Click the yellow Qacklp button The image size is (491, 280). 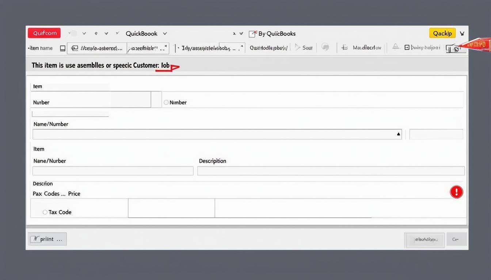[442, 33]
